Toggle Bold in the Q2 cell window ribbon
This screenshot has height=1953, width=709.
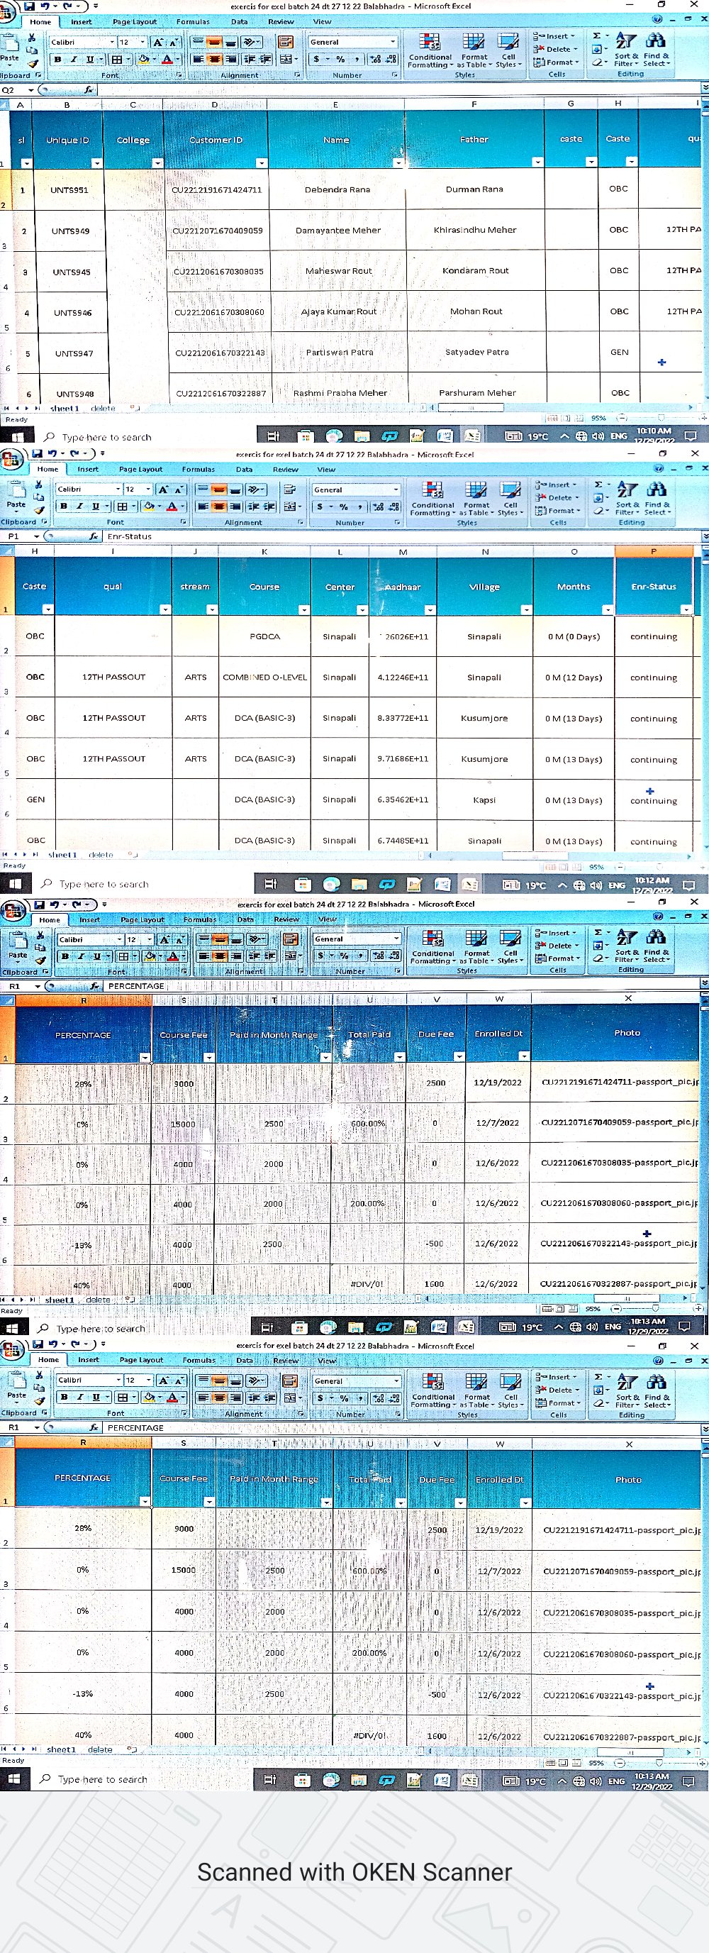click(x=57, y=59)
